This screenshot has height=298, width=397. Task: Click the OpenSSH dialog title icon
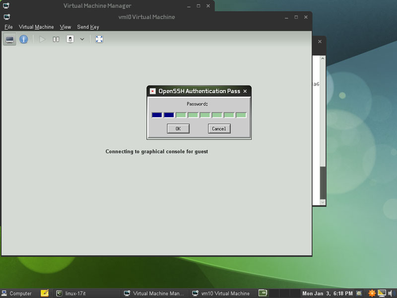[x=153, y=91]
